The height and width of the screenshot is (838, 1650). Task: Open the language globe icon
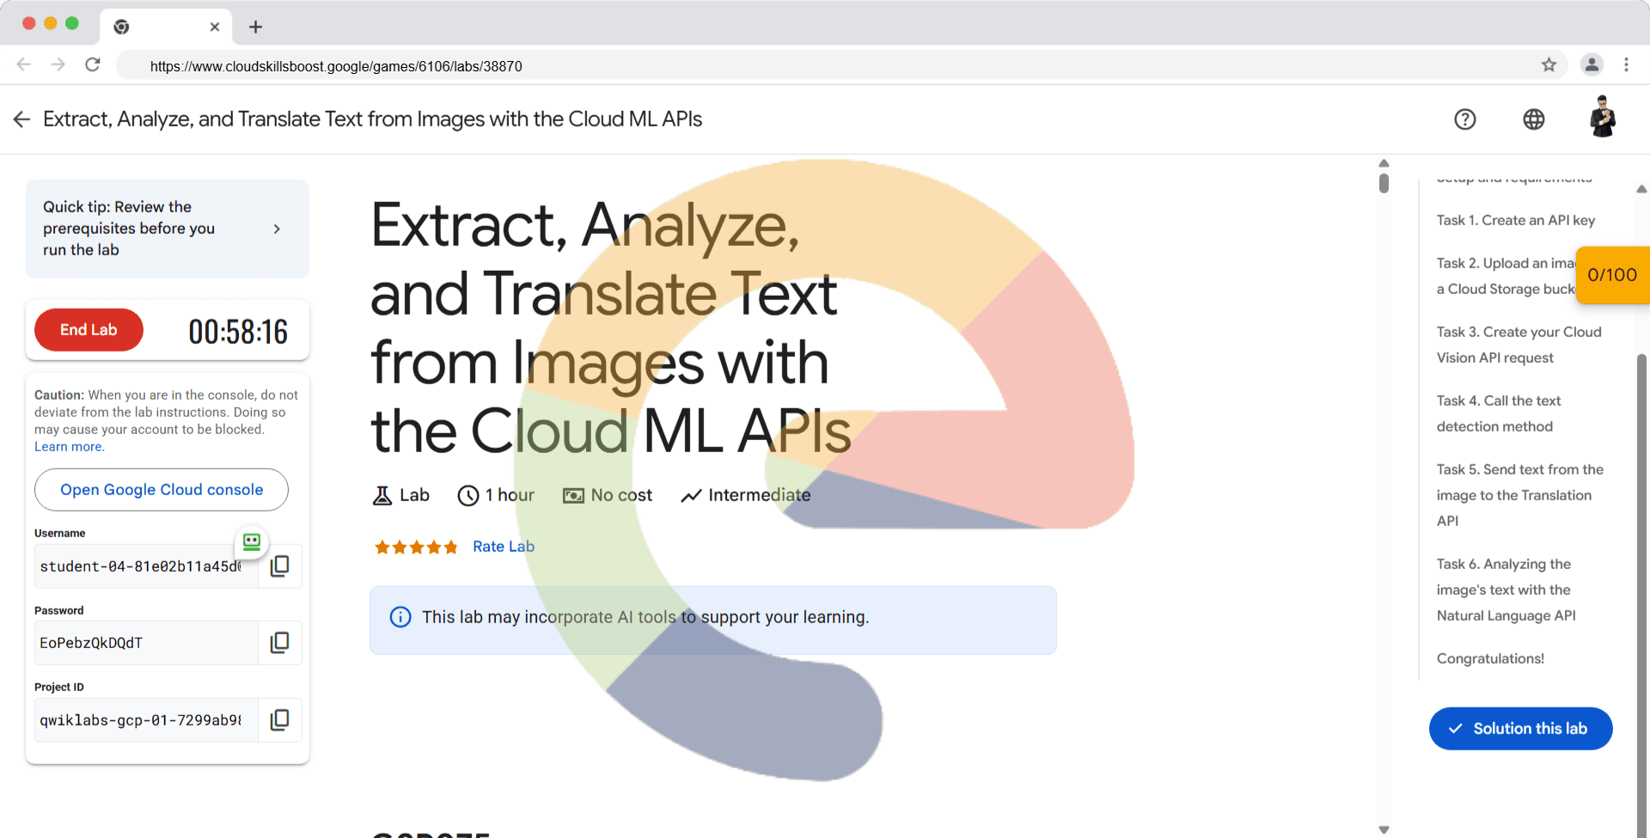1533,119
